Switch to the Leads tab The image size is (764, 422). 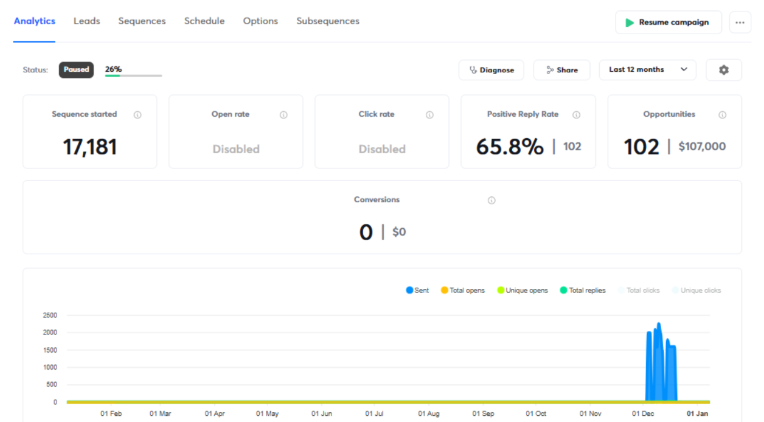coord(87,21)
